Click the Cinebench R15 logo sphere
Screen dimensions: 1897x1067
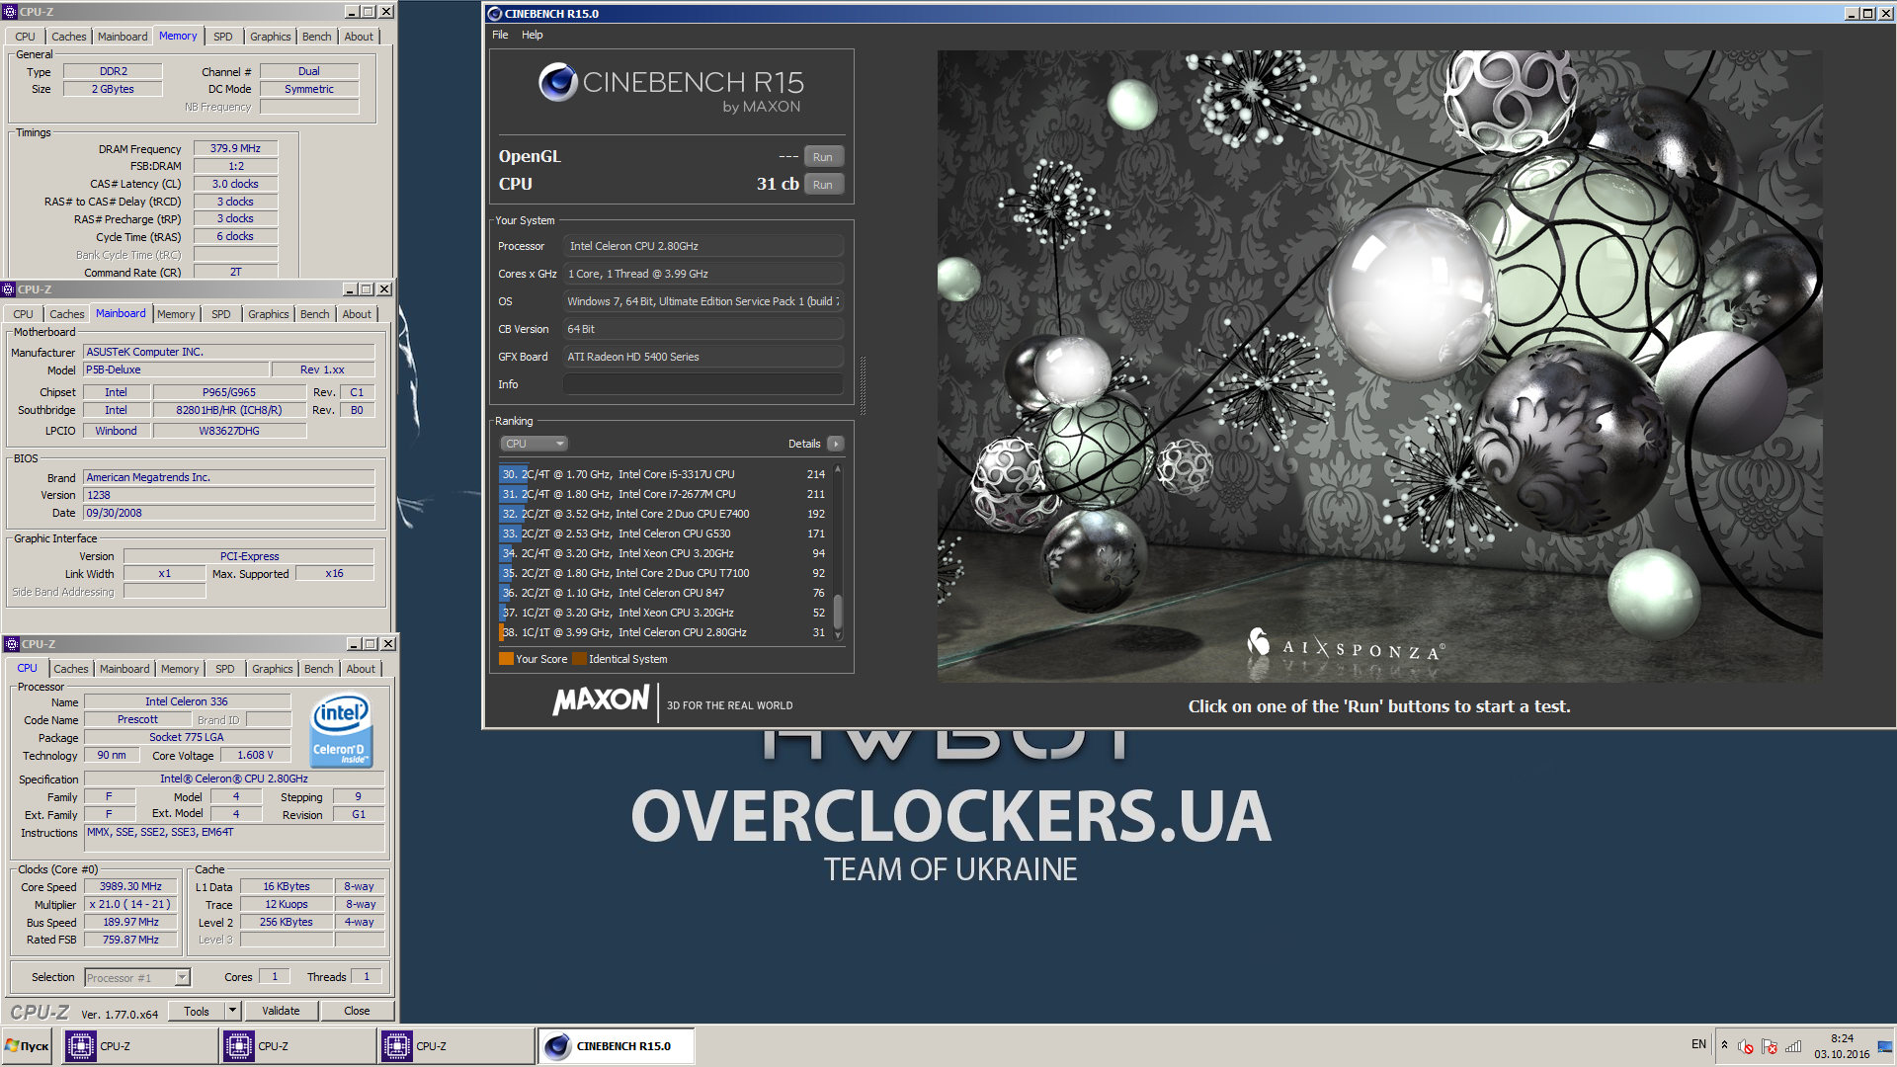click(x=558, y=82)
